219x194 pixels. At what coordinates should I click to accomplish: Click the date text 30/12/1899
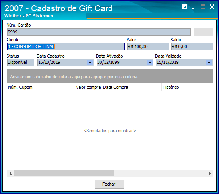[109, 62]
